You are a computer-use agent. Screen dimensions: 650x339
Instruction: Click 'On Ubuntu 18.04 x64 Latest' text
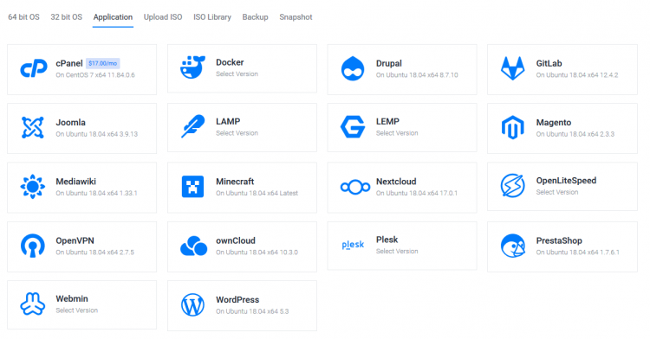[257, 194]
